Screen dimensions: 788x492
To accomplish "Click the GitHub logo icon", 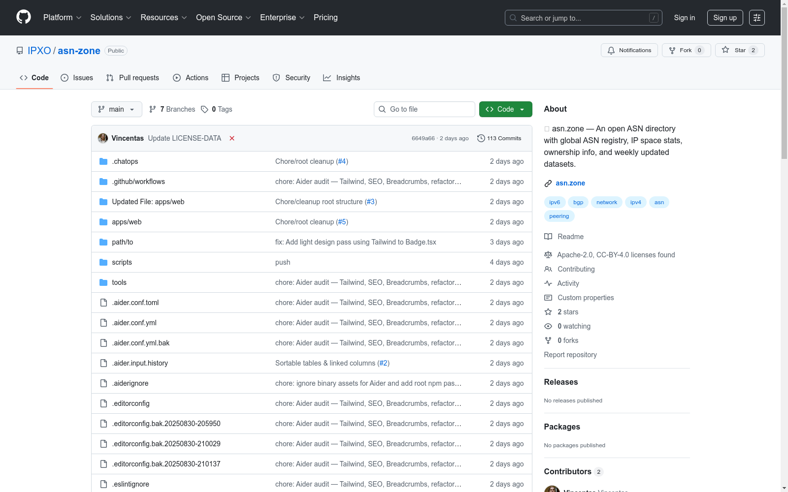I will pos(24,17).
